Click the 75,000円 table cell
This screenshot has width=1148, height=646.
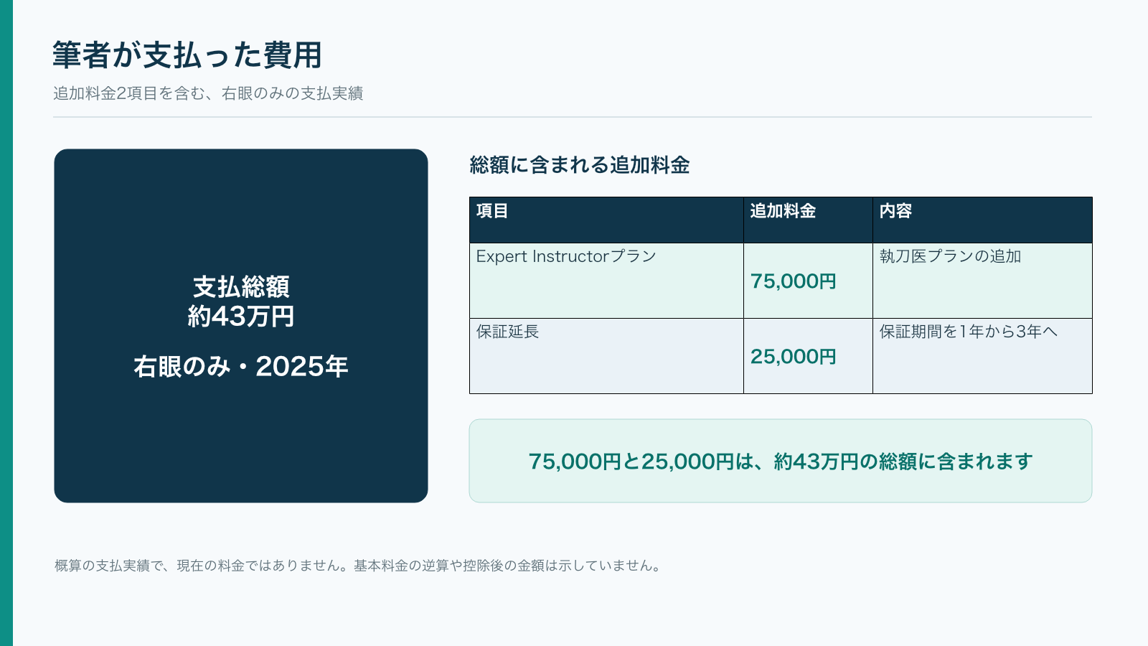click(808, 281)
